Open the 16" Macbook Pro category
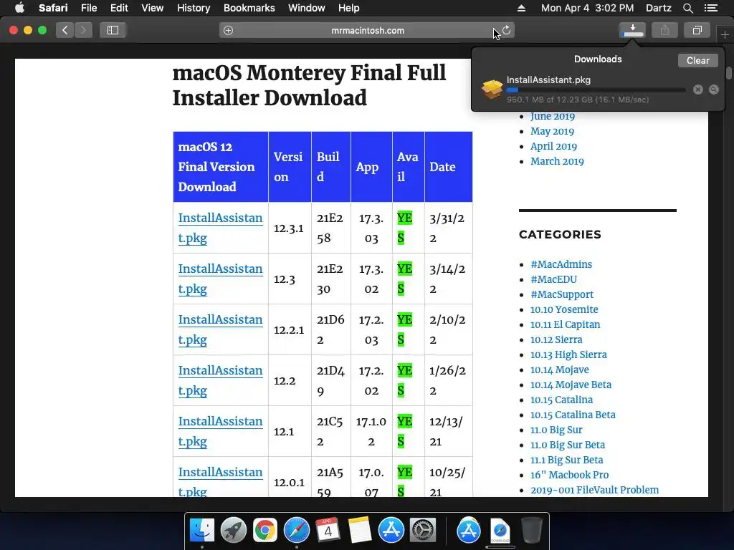Screen dimensions: 734x550 pos(569,475)
